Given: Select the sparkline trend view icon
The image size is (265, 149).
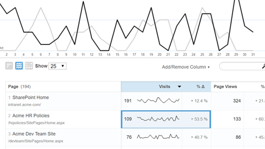Looking at the screenshot, I should click(x=19, y=66).
